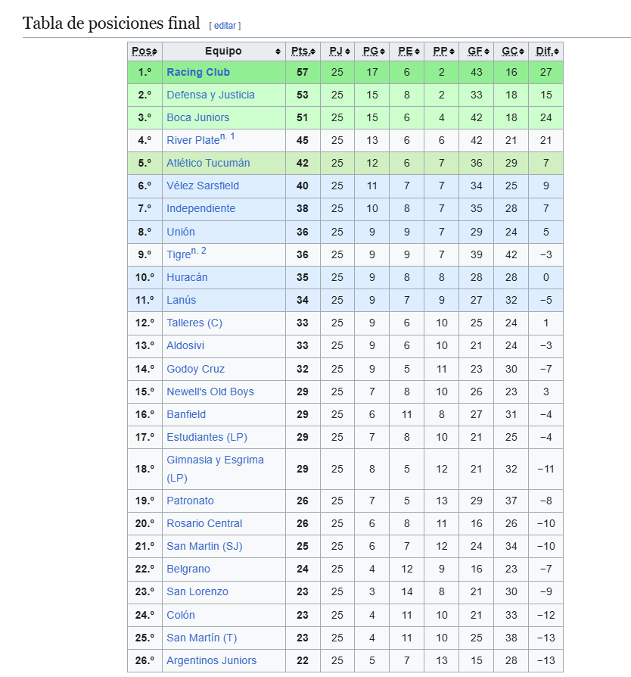Open the San Martín (SJ) link
This screenshot has width=631, height=677.
204,546
